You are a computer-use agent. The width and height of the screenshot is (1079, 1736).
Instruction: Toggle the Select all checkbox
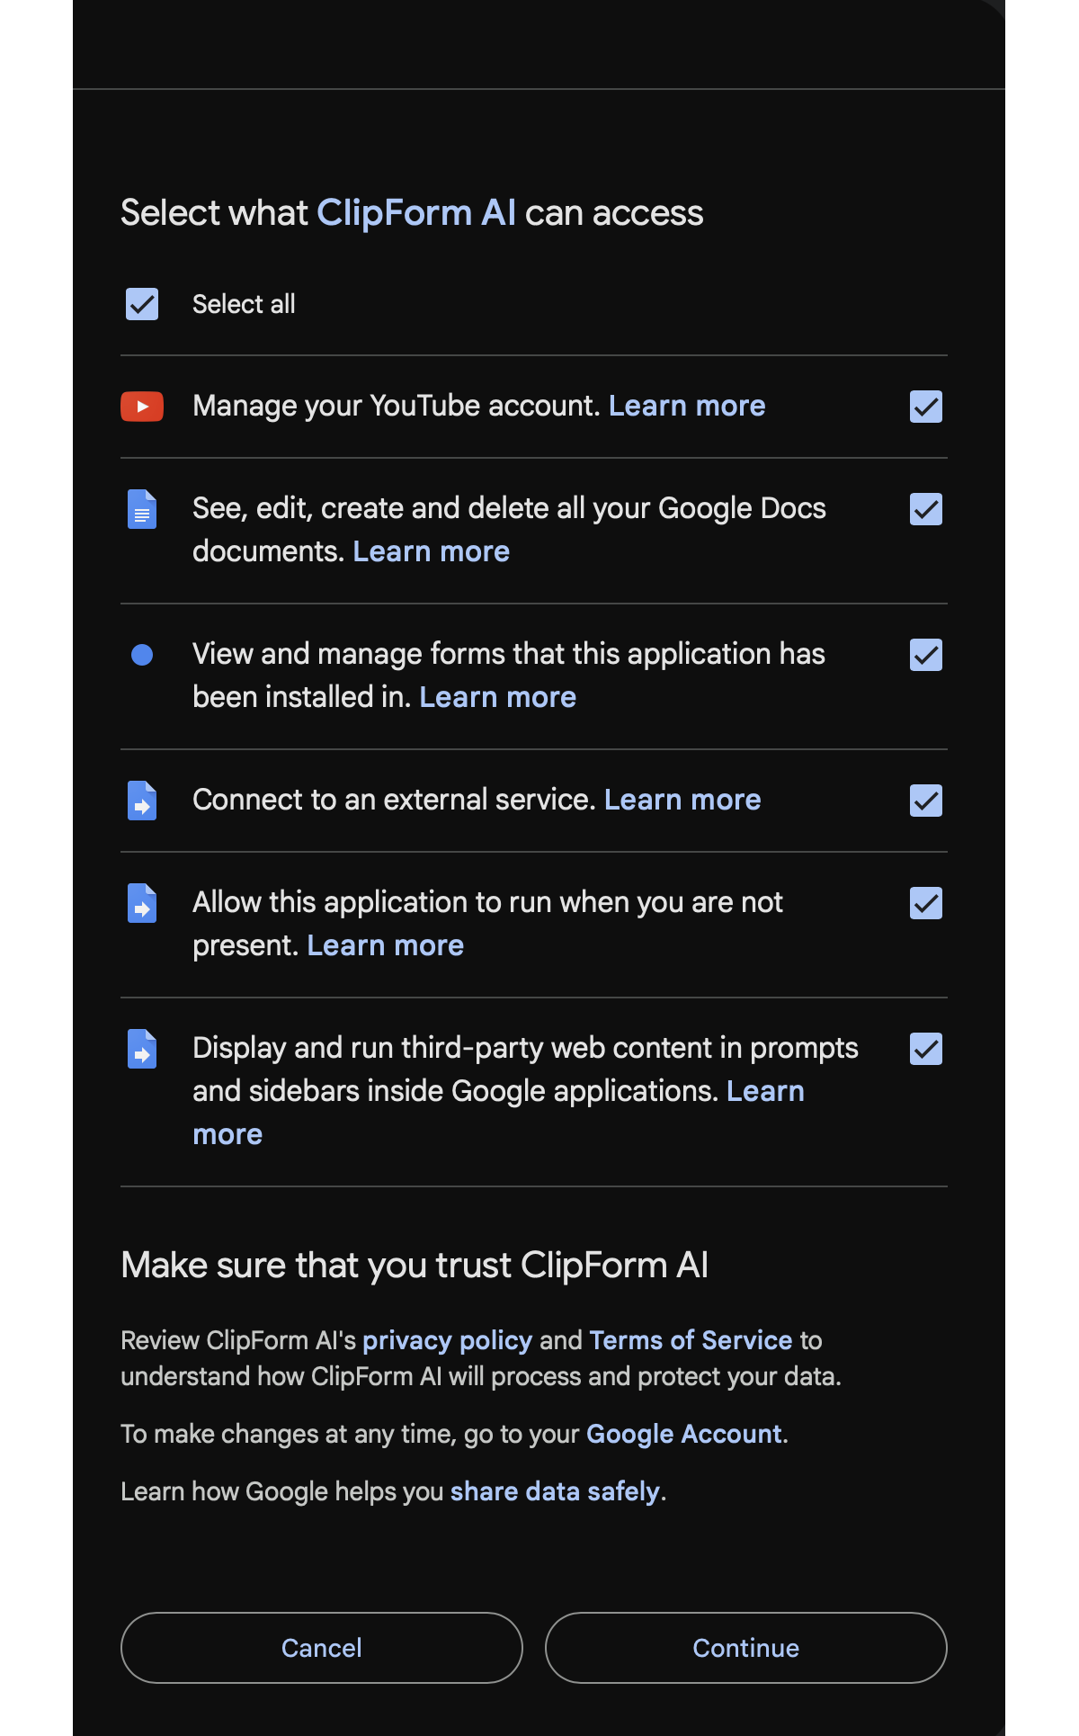(142, 304)
